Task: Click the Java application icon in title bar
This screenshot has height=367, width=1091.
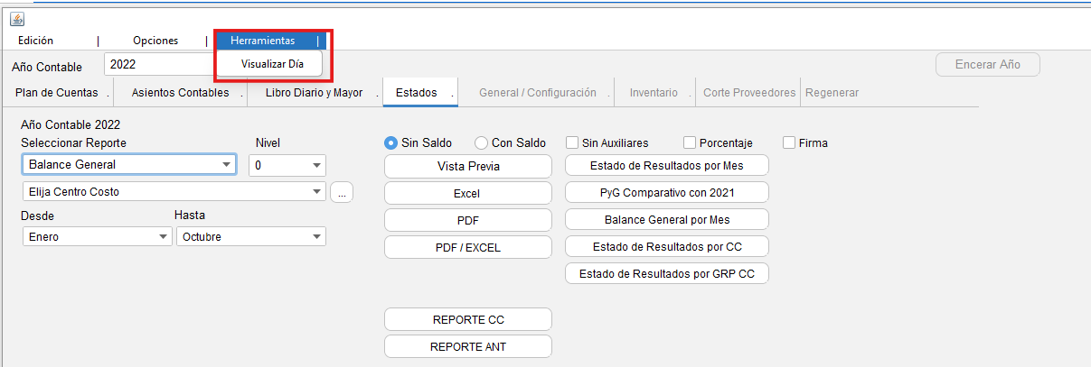Action: point(17,19)
